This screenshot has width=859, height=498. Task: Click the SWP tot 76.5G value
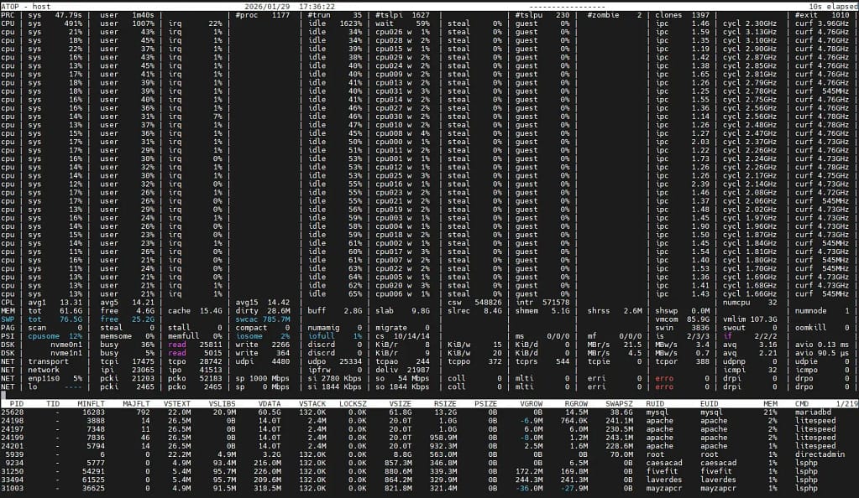coord(55,319)
